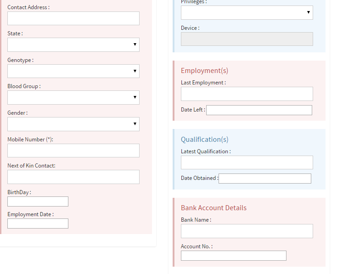Select the Date Obtained input field

click(264, 179)
